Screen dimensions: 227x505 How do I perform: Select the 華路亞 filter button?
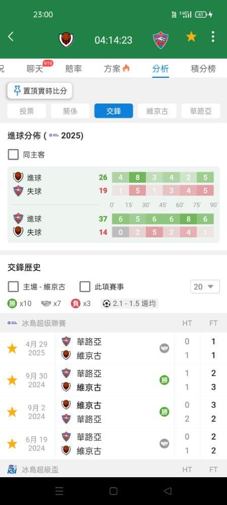201,111
